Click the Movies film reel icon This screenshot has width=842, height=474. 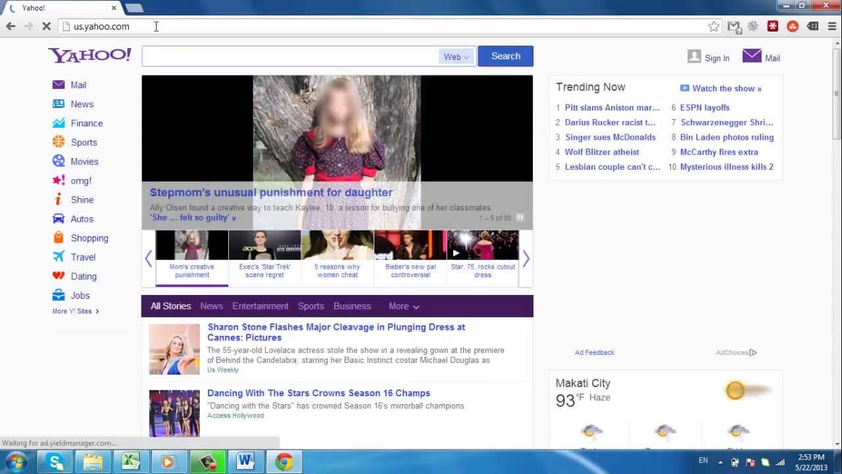pyautogui.click(x=59, y=161)
